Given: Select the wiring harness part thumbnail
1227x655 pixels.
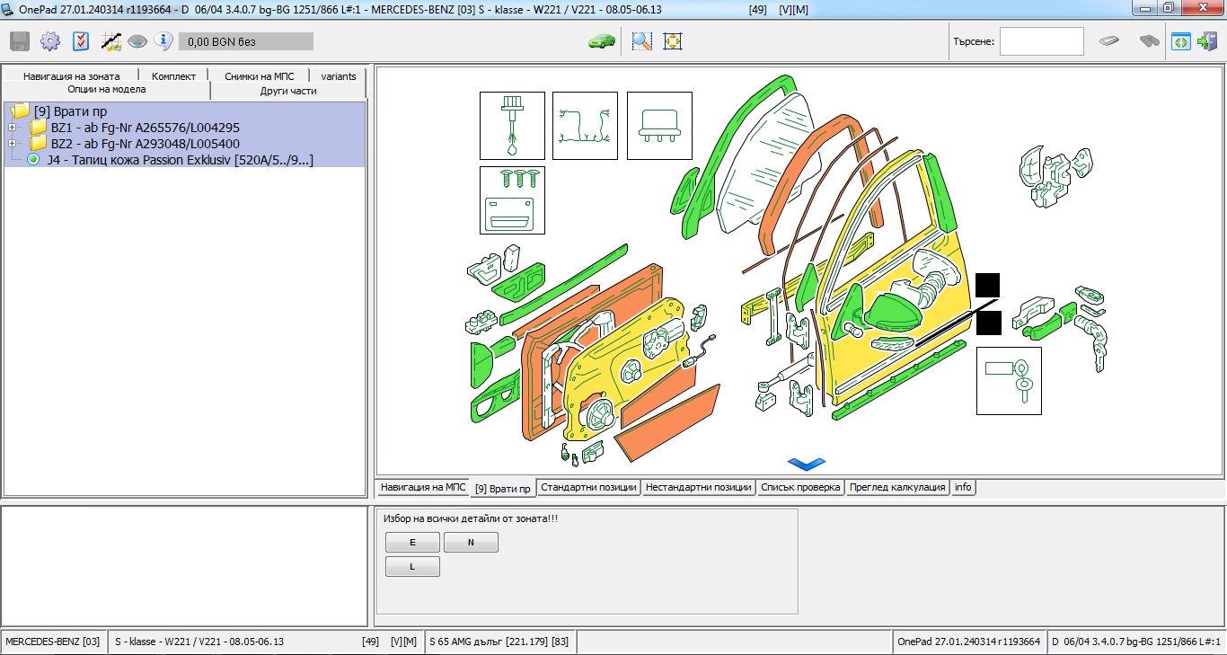Looking at the screenshot, I should [x=585, y=126].
